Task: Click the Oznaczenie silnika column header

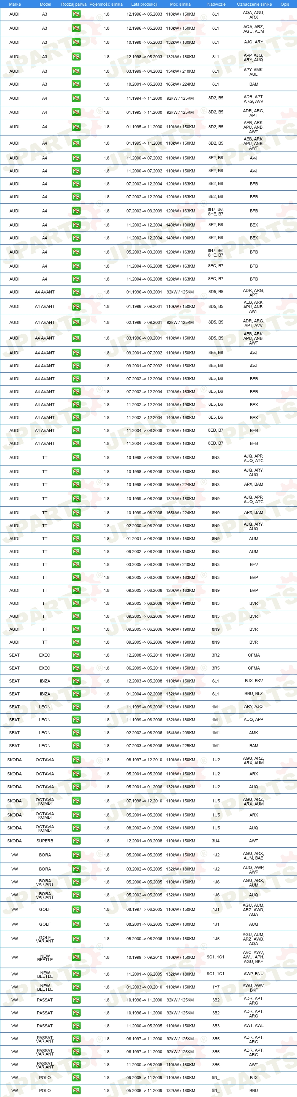Action: tap(254, 4)
